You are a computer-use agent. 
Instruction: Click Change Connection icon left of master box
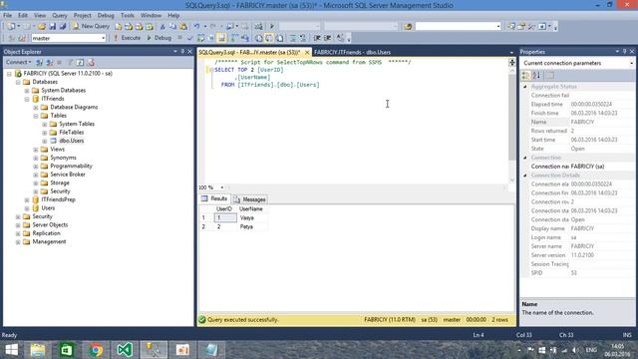pyautogui.click(x=22, y=38)
